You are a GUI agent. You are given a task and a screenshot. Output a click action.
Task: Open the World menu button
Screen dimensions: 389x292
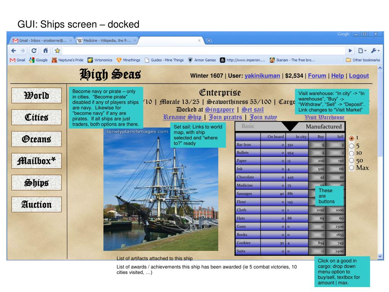pyautogui.click(x=37, y=95)
